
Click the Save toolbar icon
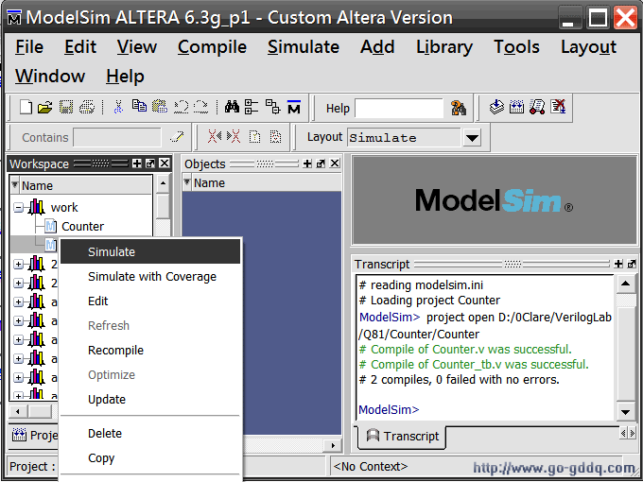pyautogui.click(x=66, y=108)
